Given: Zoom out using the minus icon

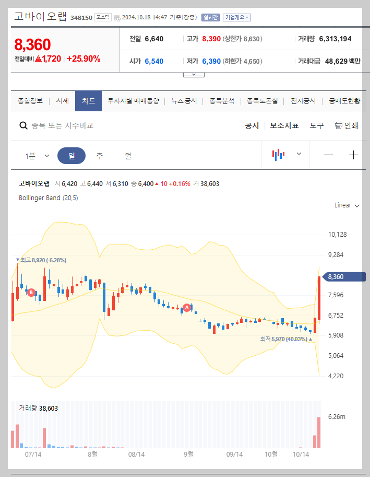Looking at the screenshot, I should tap(329, 155).
